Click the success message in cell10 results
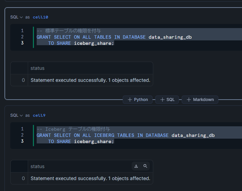Image resolution: width=242 pixels, height=191 pixels. pyautogui.click(x=90, y=80)
